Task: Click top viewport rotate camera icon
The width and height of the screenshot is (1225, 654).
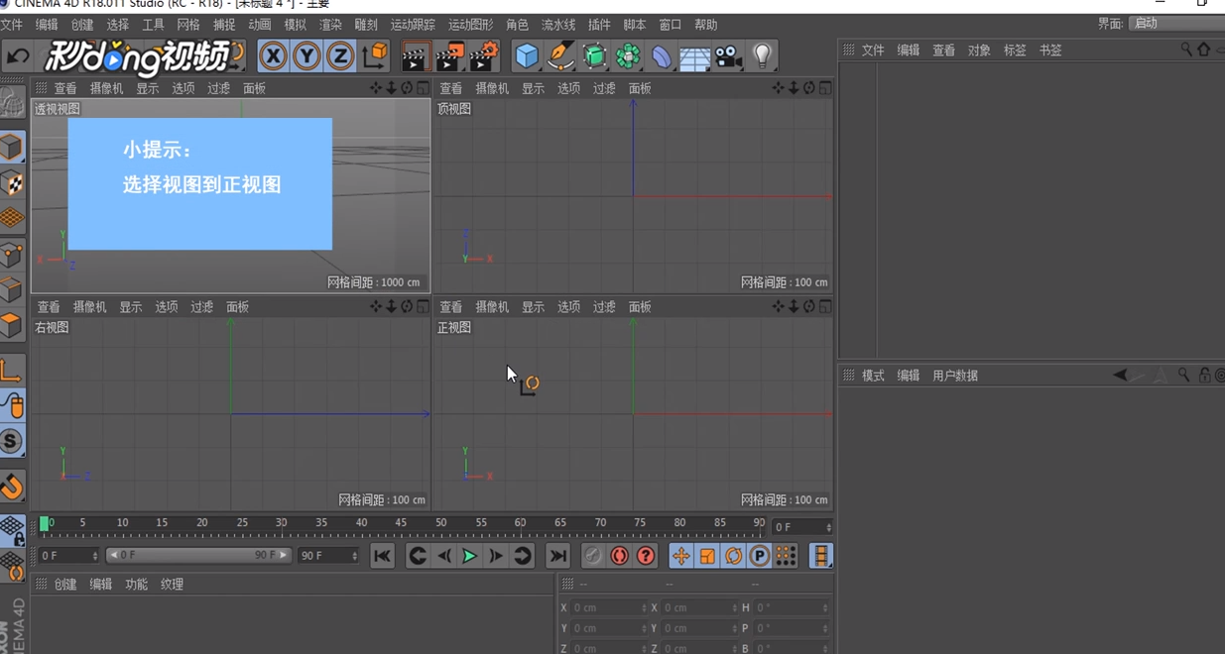Action: pyautogui.click(x=809, y=88)
